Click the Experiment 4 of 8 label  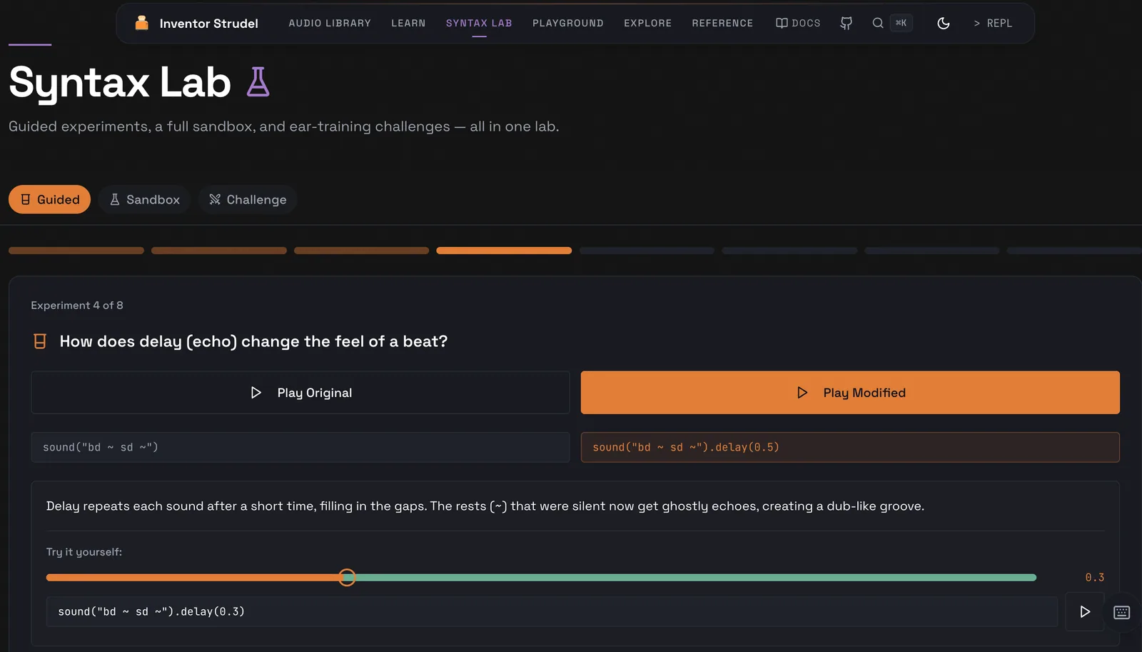click(77, 305)
